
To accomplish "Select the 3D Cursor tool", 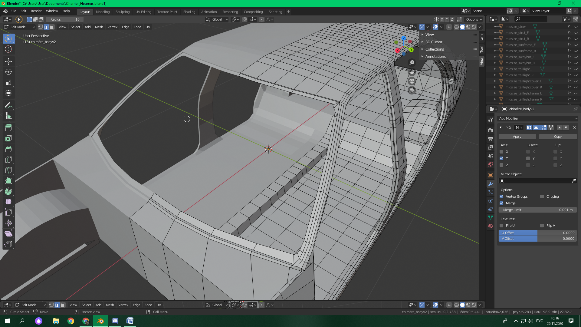I will click(8, 49).
